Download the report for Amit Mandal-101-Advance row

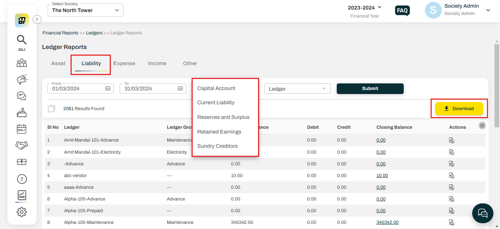coord(451,140)
